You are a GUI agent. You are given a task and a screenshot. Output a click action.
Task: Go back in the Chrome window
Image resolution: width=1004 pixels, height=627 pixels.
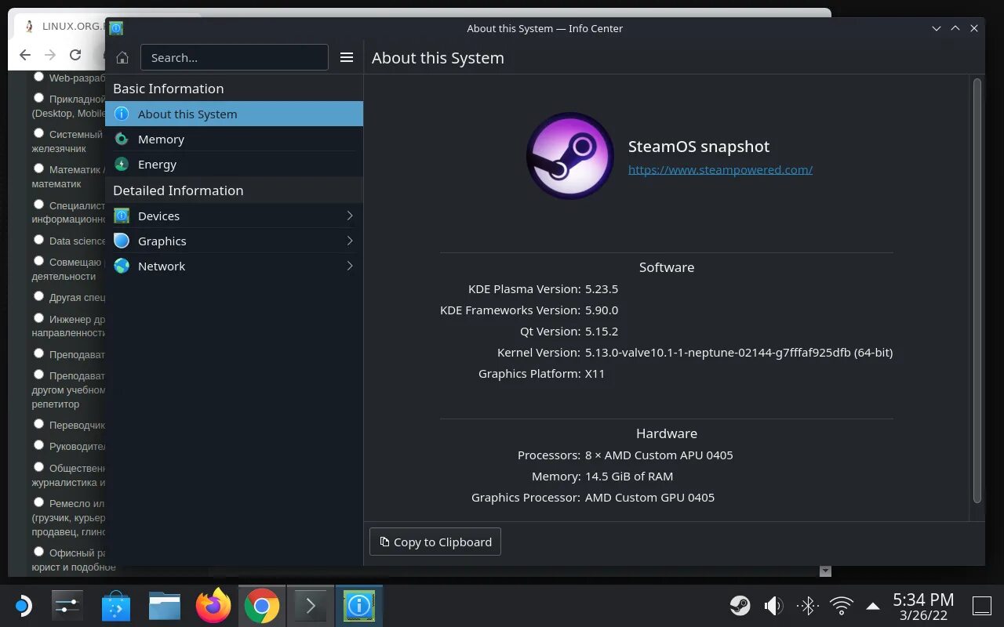tap(25, 55)
